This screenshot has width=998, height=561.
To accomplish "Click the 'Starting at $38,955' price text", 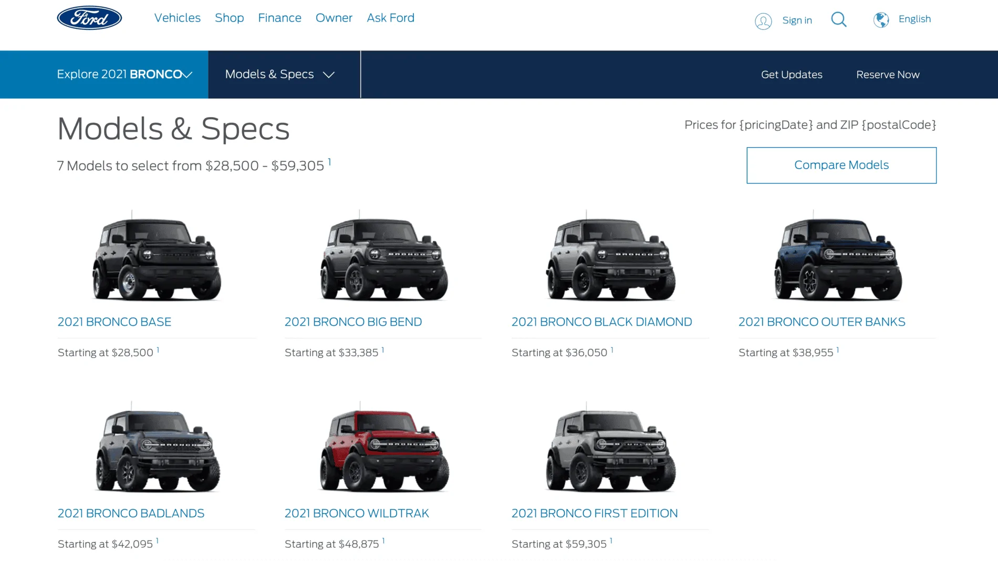I will (786, 353).
